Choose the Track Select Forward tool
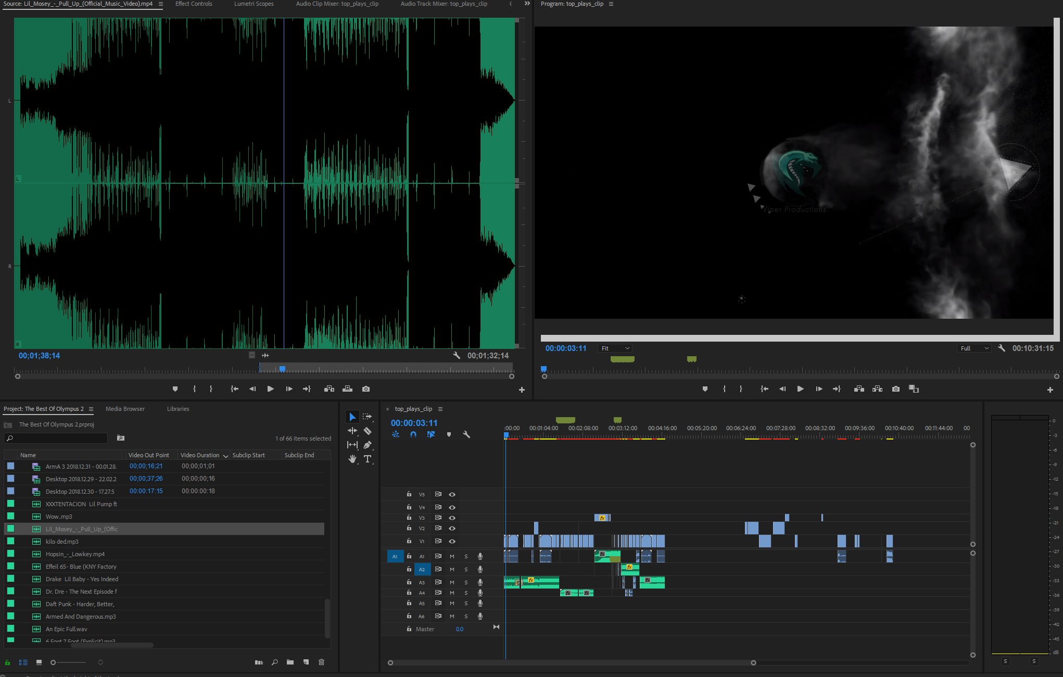This screenshot has width=1063, height=677. click(x=368, y=417)
